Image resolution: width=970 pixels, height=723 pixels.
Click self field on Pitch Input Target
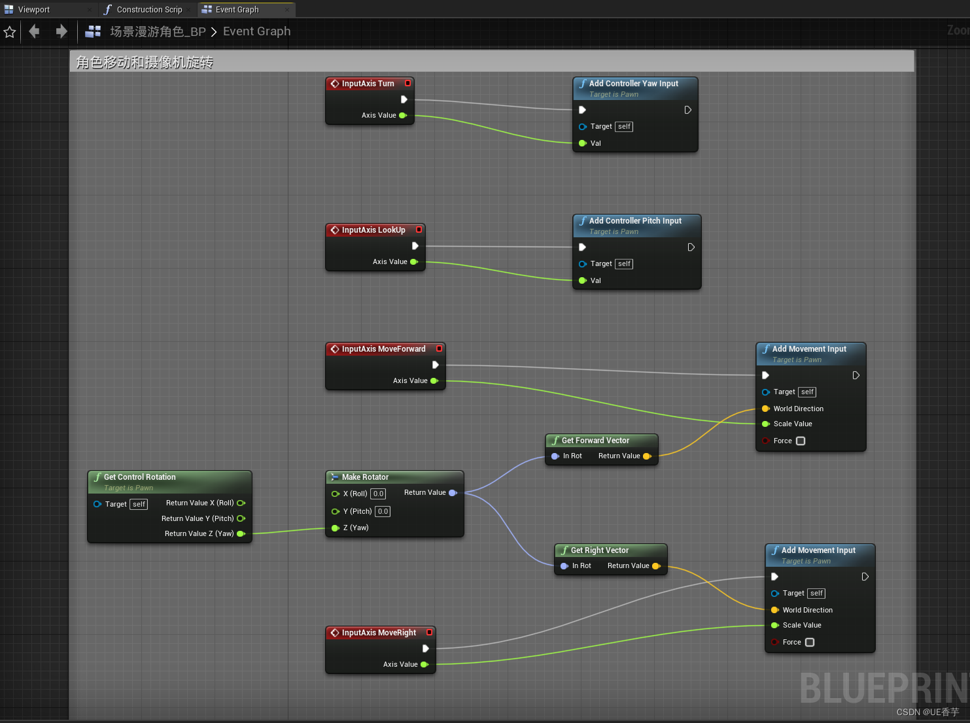[625, 264]
